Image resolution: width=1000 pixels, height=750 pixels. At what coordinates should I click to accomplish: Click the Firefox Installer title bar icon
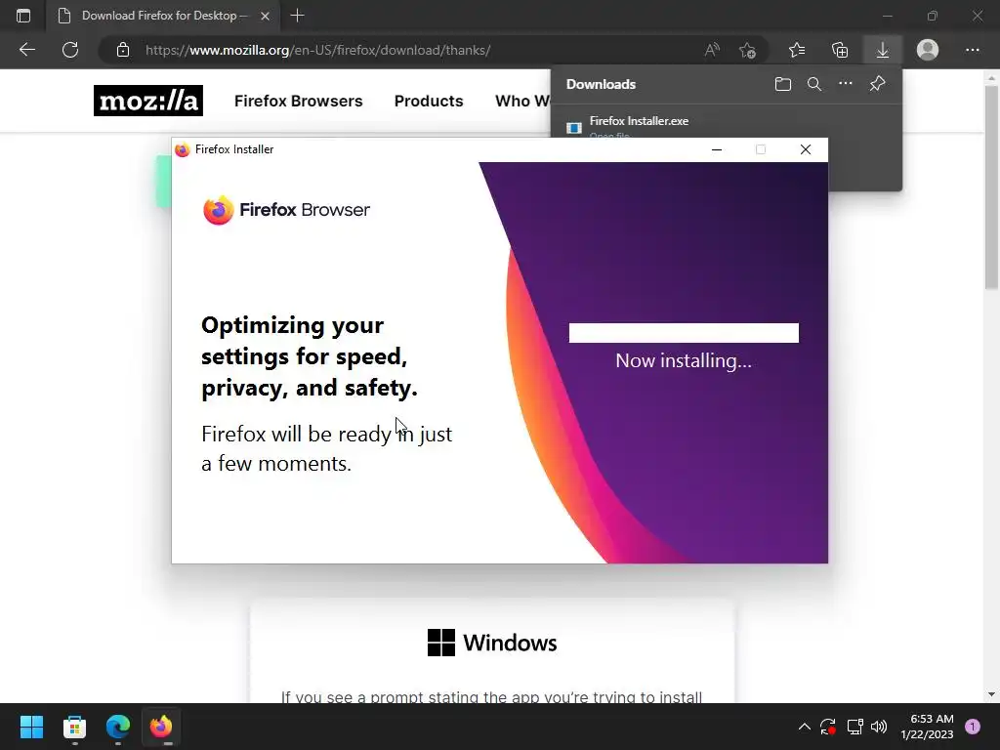tap(183, 149)
